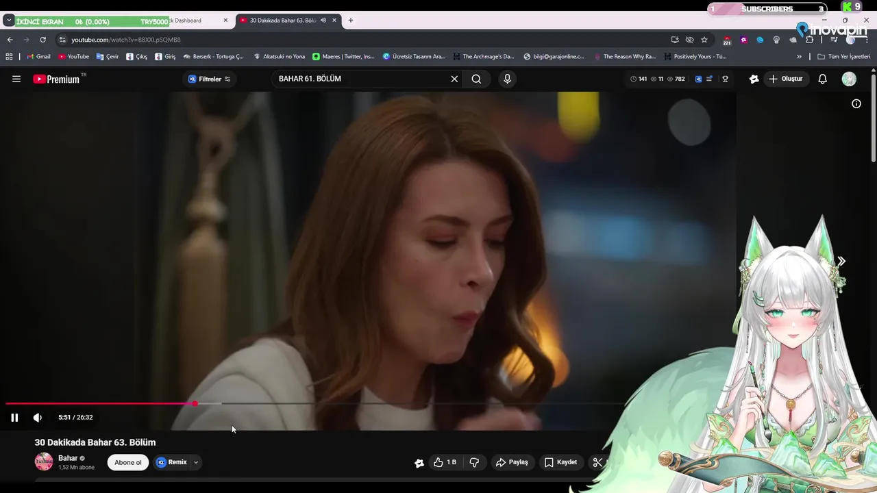This screenshot has width=877, height=493.
Task: Click the youtube.com address bar URL
Action: (126, 40)
